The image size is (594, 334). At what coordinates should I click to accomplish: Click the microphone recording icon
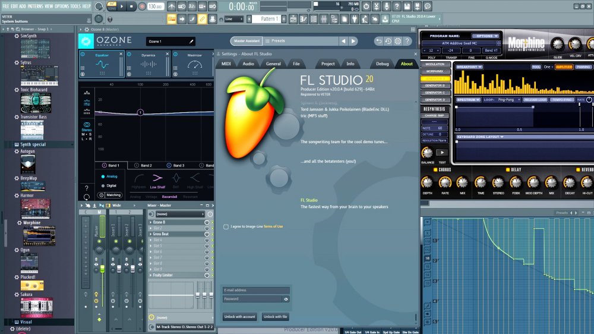point(387,7)
